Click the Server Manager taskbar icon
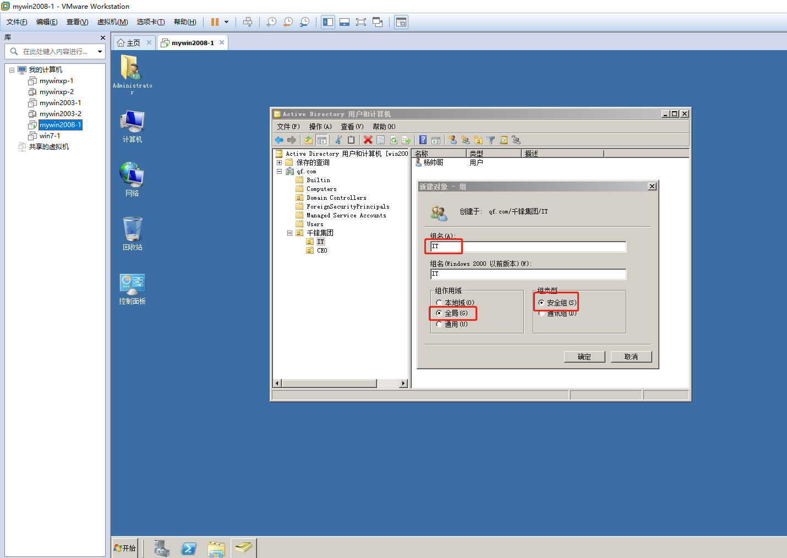 pos(161,548)
